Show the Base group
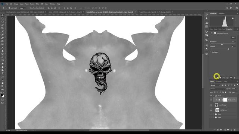The height and width of the screenshot is (134, 239). click(211, 117)
